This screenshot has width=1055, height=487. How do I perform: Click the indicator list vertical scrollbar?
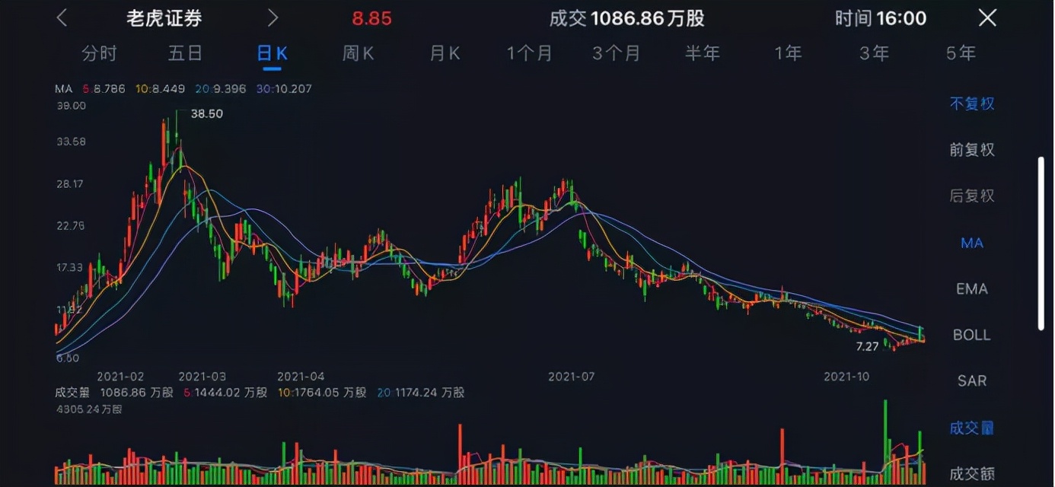click(1041, 243)
